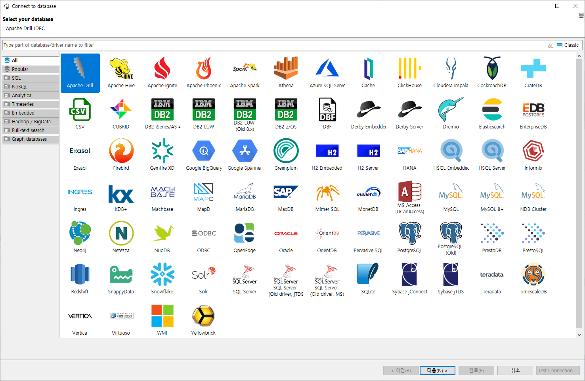Select the SQL Server icon
The image size is (585, 381).
click(245, 274)
